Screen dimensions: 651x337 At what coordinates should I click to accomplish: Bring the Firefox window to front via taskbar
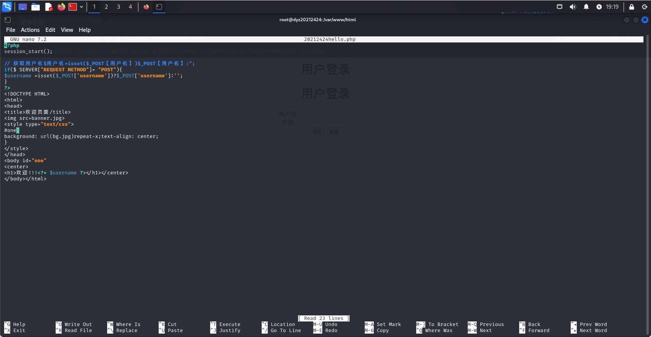pos(146,7)
